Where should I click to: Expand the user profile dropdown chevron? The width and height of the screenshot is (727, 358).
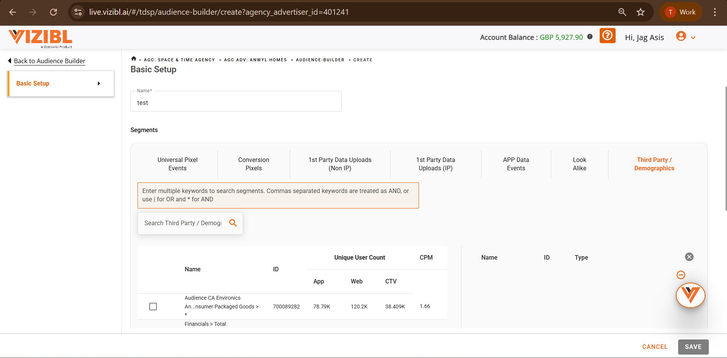(x=693, y=38)
